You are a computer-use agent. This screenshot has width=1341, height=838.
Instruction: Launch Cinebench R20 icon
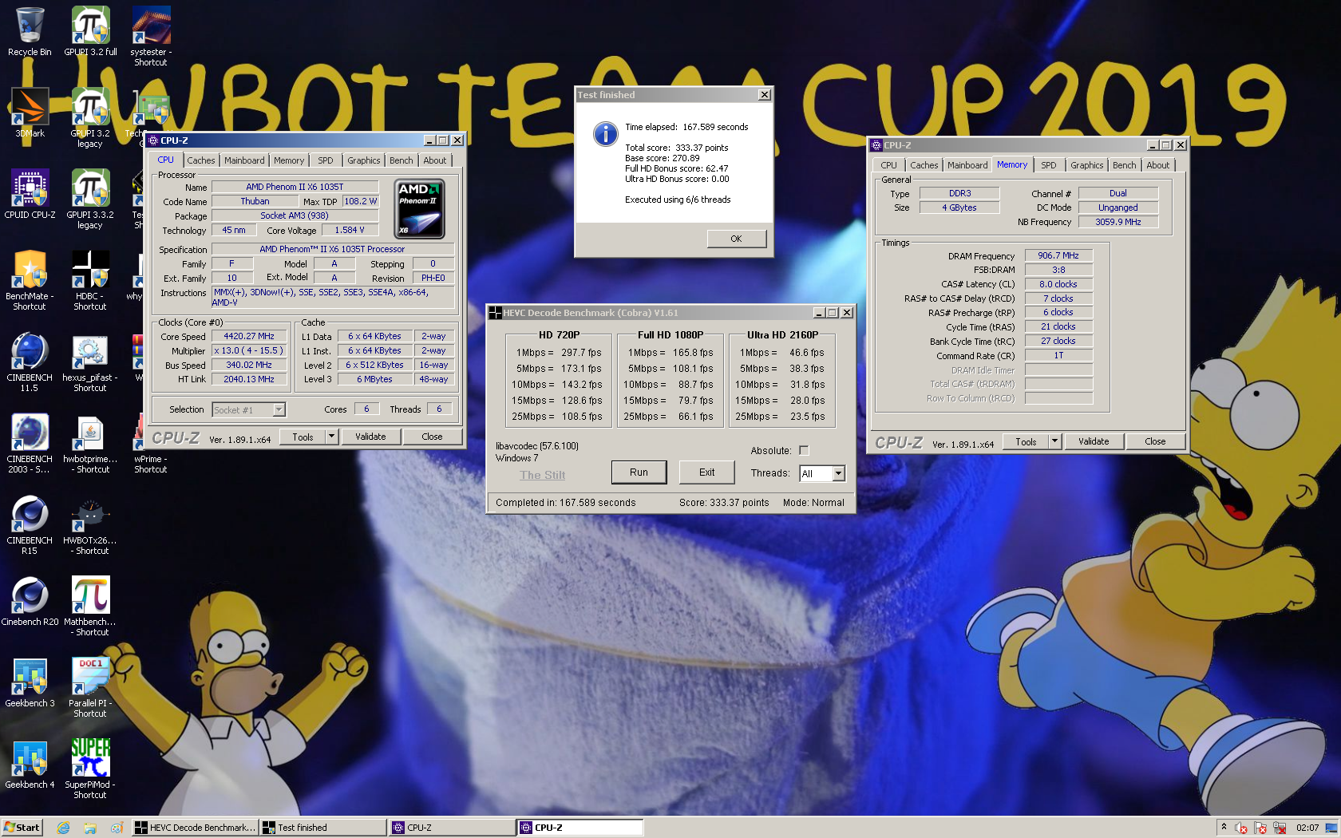coord(30,602)
